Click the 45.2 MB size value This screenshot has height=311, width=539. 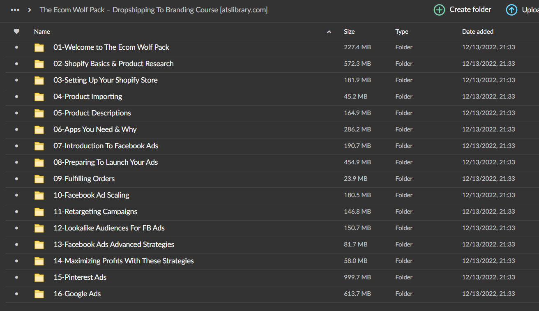tap(356, 97)
